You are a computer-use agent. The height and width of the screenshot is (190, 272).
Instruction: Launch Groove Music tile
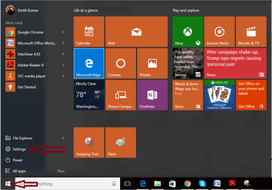click(x=219, y=31)
